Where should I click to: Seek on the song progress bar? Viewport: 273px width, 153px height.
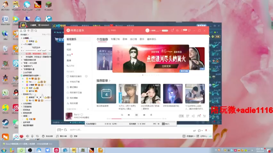click(136, 119)
